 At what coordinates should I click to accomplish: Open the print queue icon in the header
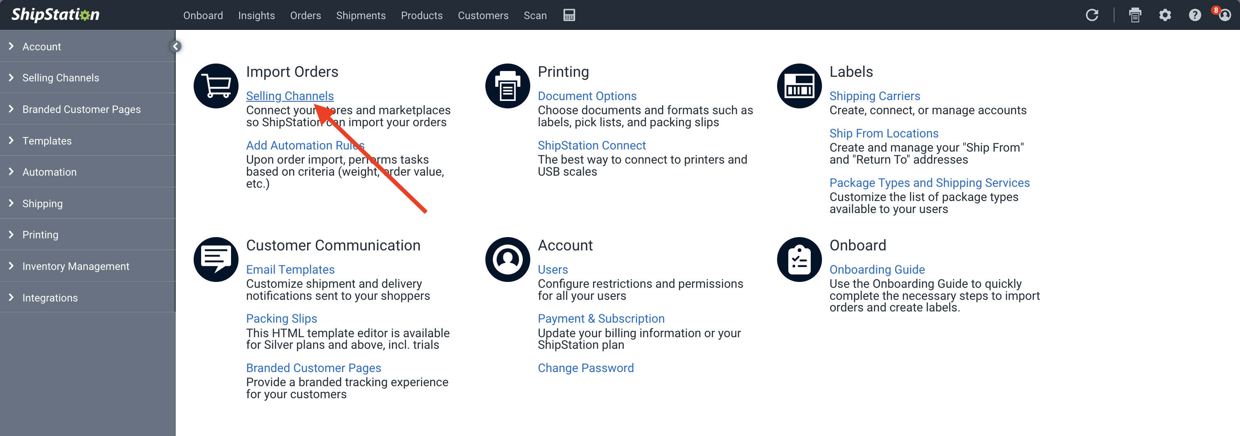tap(1135, 15)
